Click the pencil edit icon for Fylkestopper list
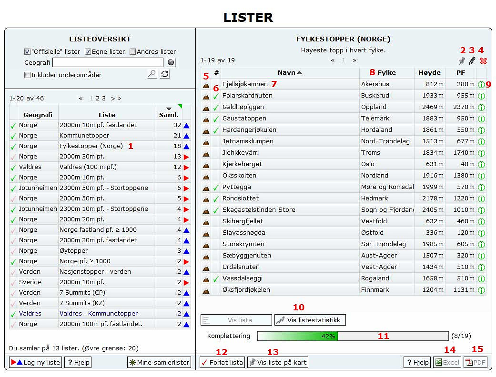The height and width of the screenshot is (377, 496). click(472, 60)
